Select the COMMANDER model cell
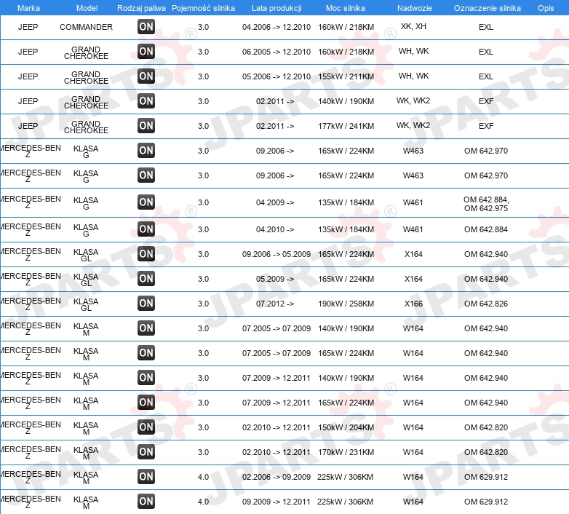 pos(86,27)
